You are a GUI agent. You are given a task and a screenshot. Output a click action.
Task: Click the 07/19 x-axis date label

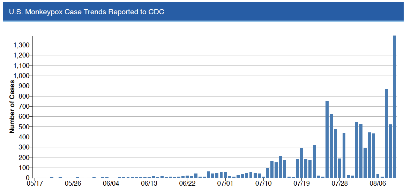(x=302, y=183)
